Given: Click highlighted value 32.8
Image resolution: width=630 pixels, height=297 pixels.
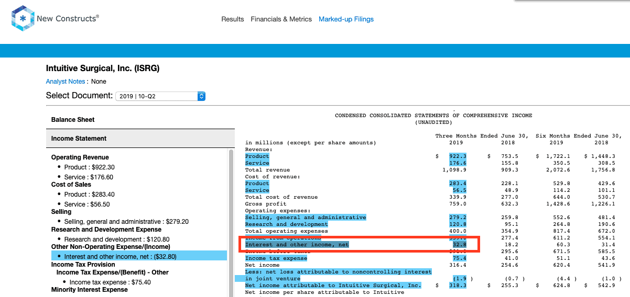Looking at the screenshot, I should [x=459, y=245].
